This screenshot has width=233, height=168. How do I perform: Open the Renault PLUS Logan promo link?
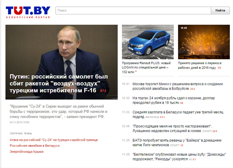(146, 68)
